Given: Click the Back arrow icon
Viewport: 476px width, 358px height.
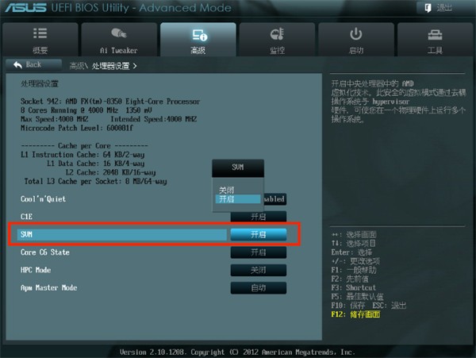Looking at the screenshot, I should (x=18, y=64).
